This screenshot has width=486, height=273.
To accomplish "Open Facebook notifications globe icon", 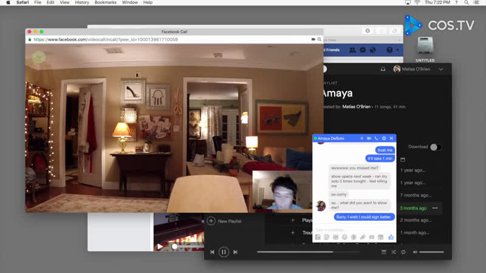I will 372,50.
